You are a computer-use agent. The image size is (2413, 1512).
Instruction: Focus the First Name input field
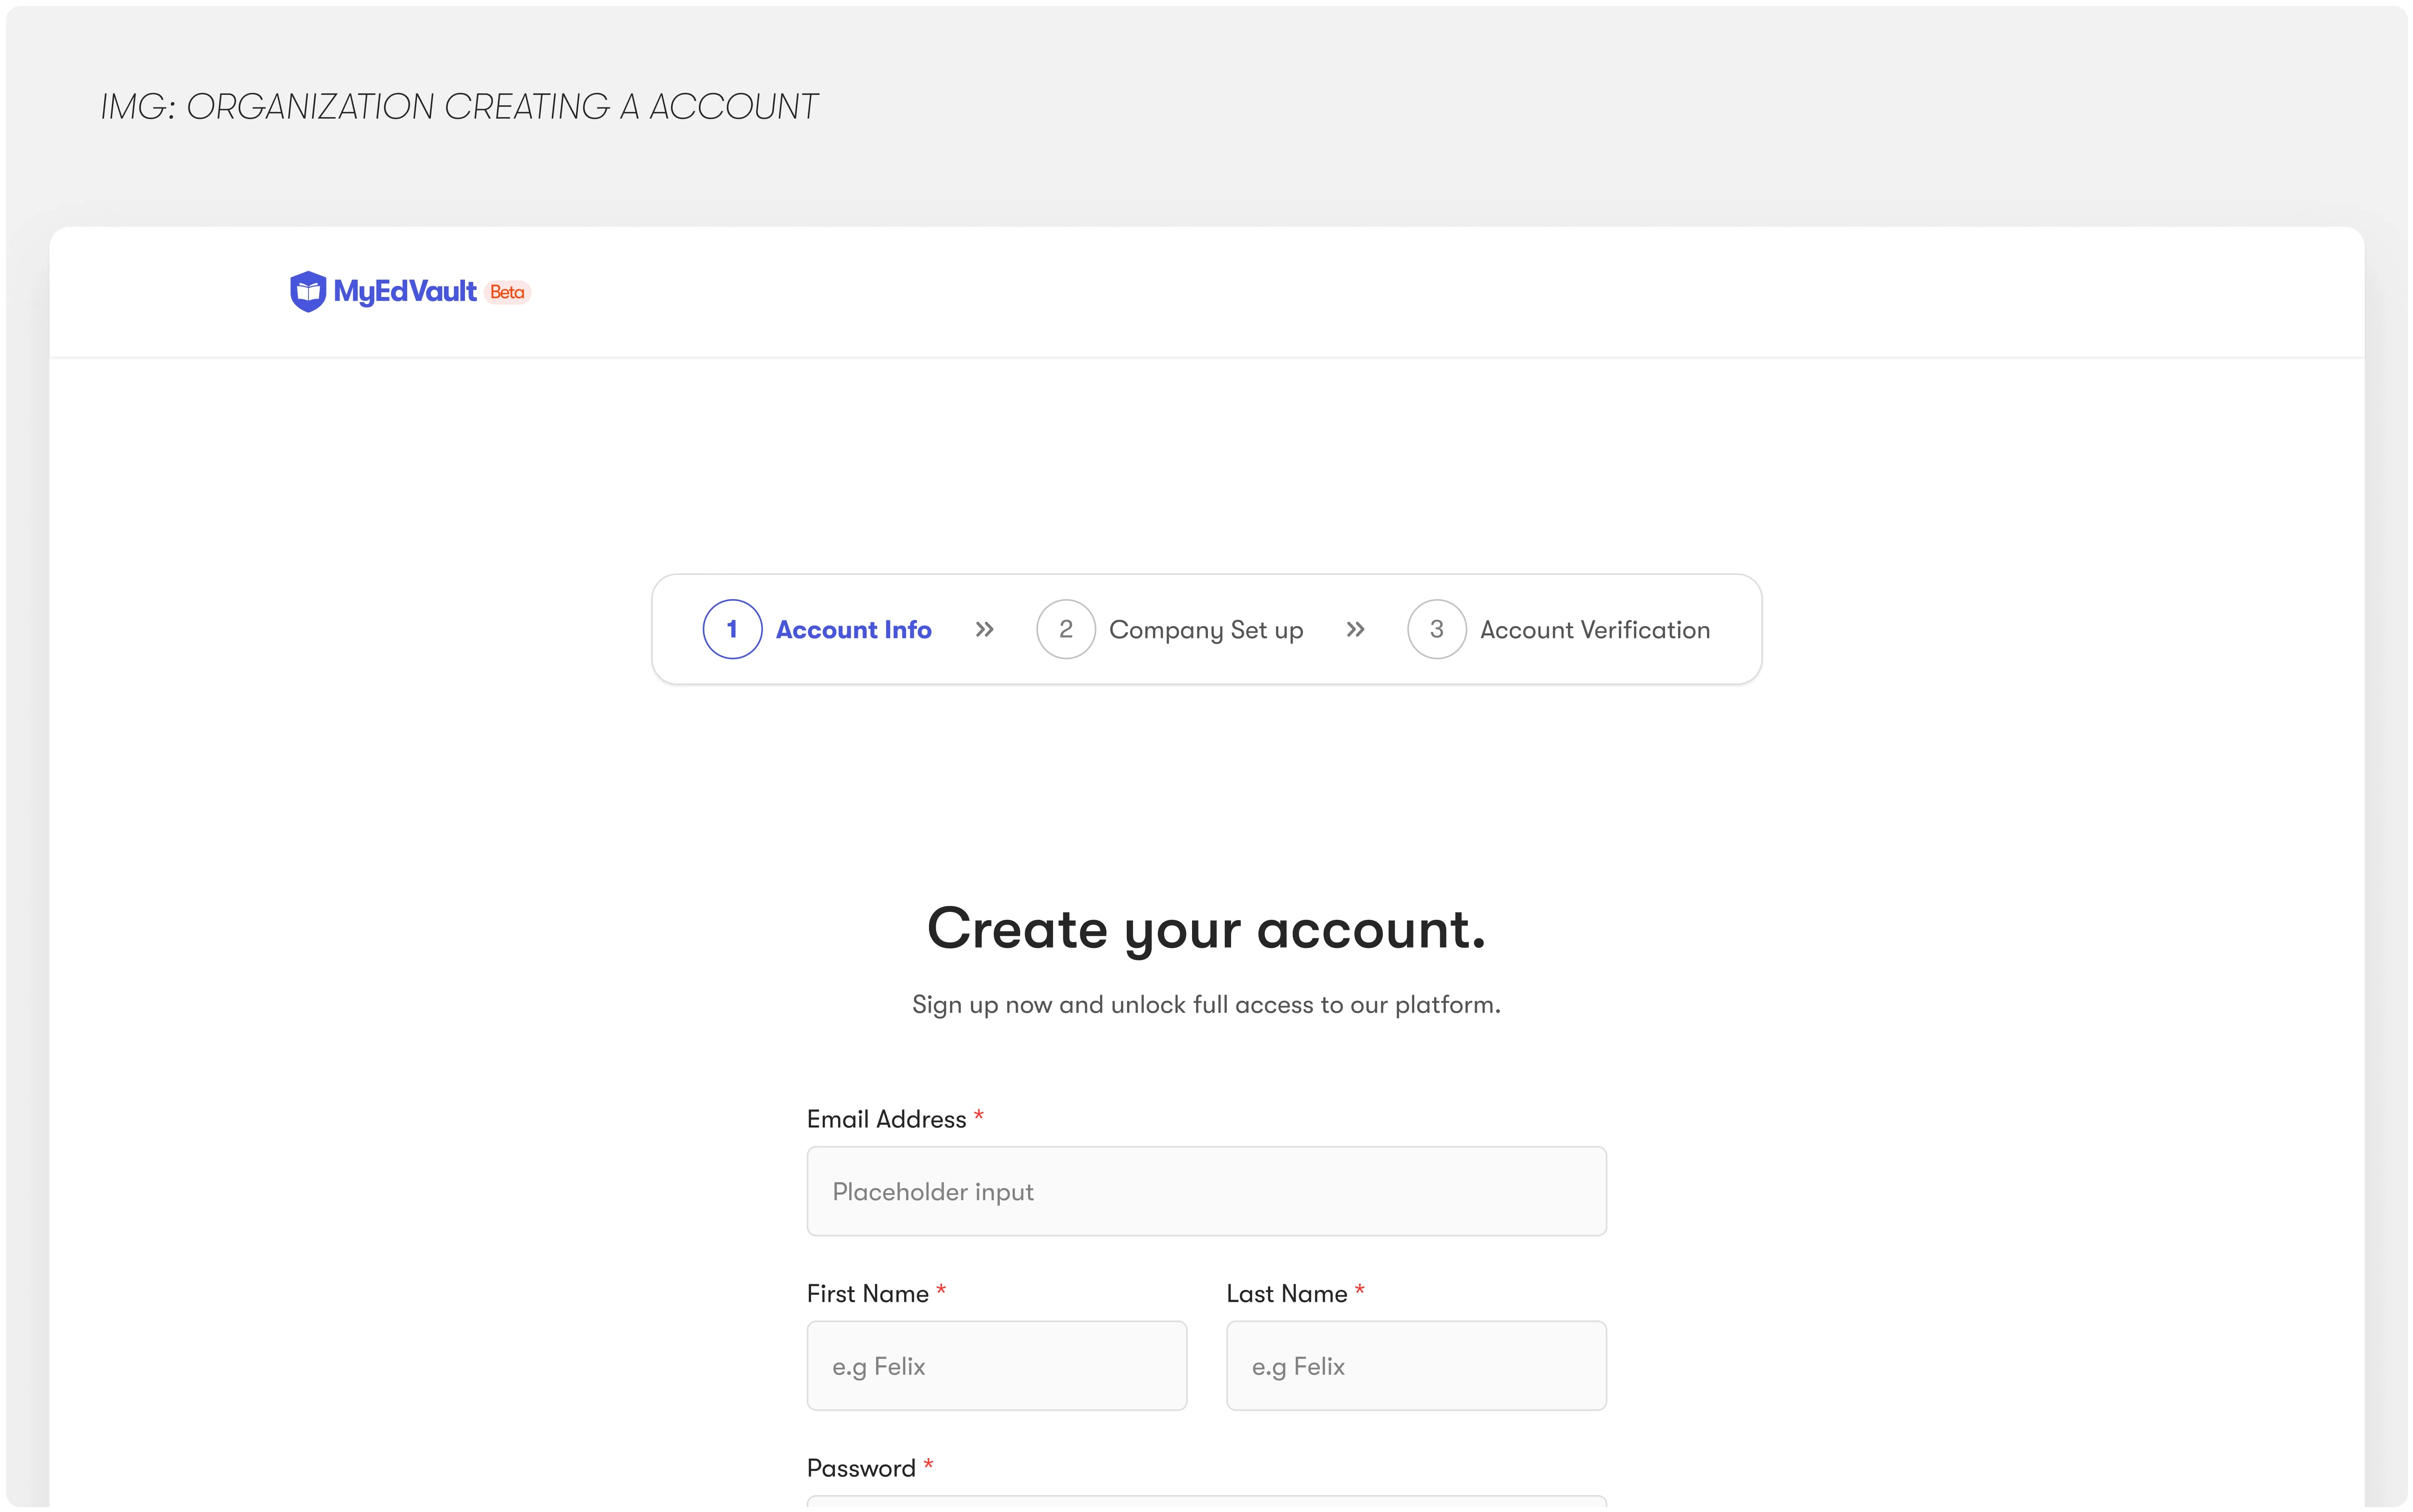tap(997, 1366)
